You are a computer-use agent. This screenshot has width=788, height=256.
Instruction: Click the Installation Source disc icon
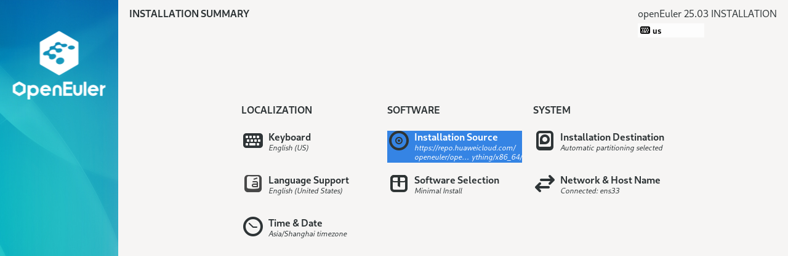coord(399,141)
